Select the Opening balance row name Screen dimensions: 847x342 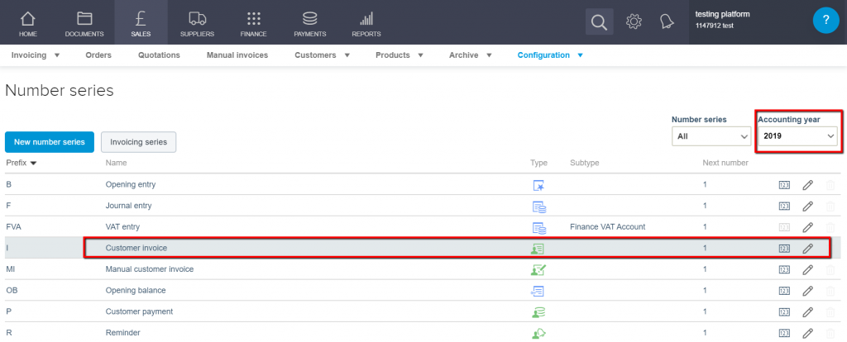(136, 291)
